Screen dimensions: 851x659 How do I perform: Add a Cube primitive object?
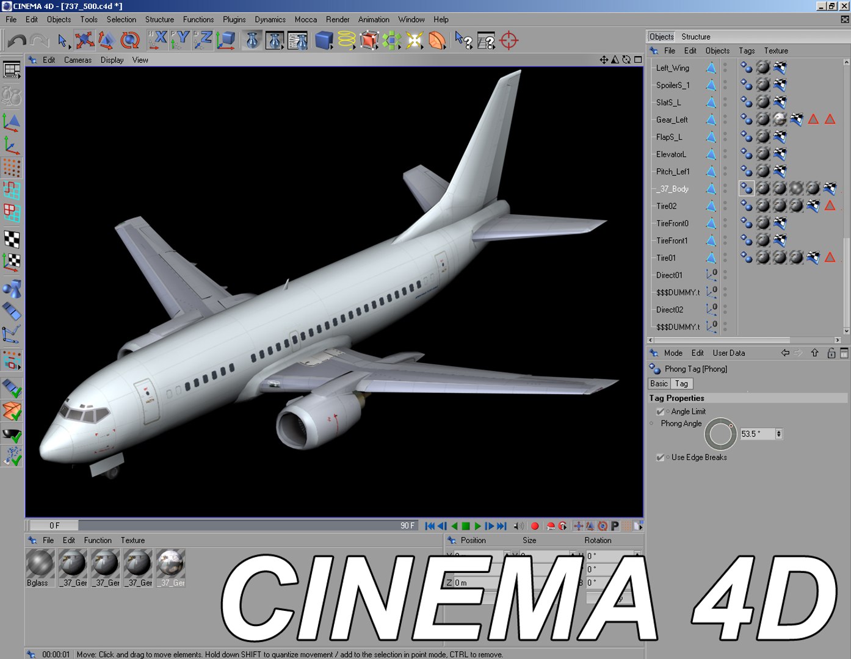pyautogui.click(x=324, y=40)
